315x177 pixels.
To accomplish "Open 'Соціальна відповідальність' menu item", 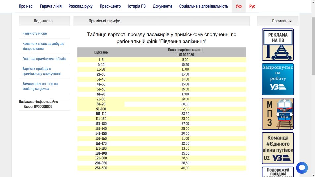I will pyautogui.click(x=203, y=6).
